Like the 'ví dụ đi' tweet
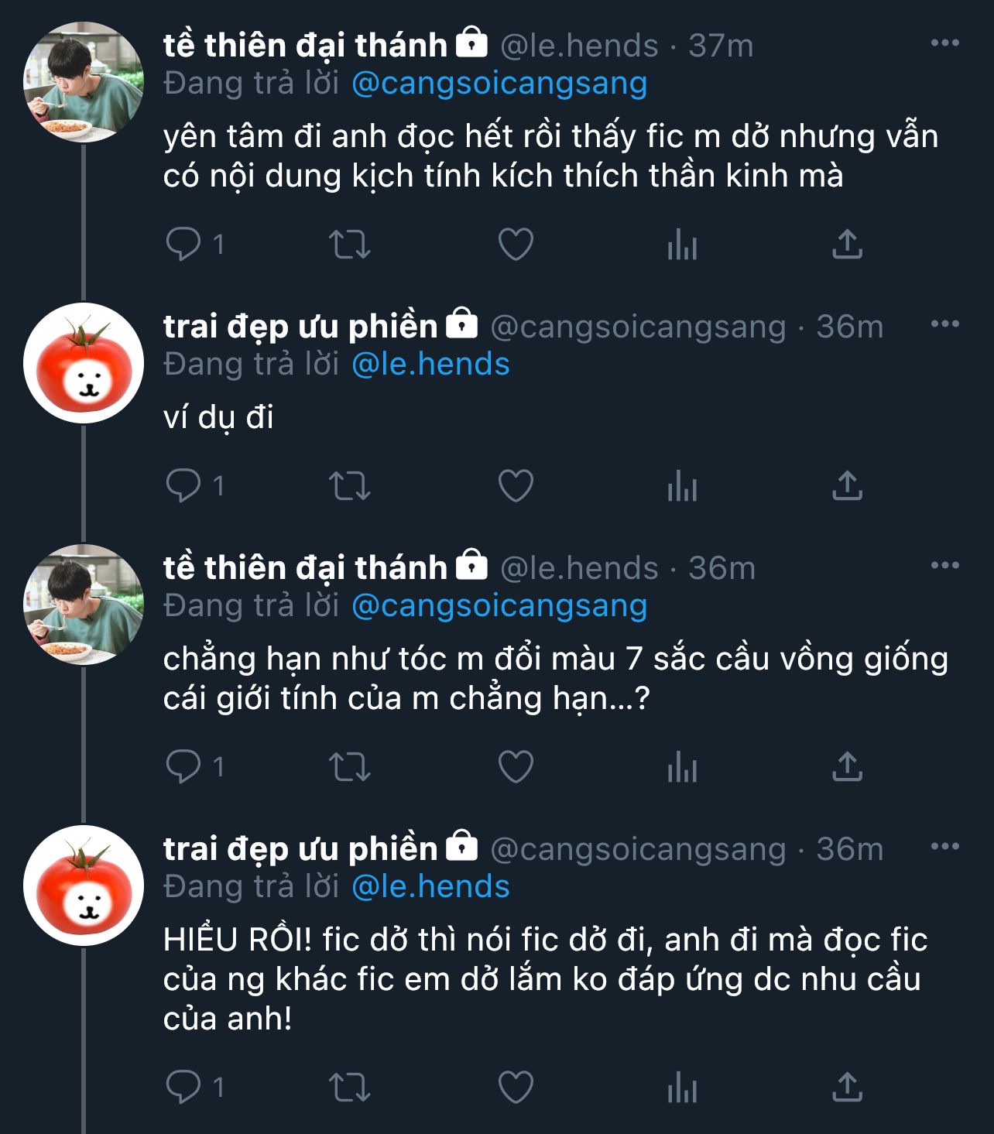Image resolution: width=994 pixels, height=1134 pixels. click(516, 486)
